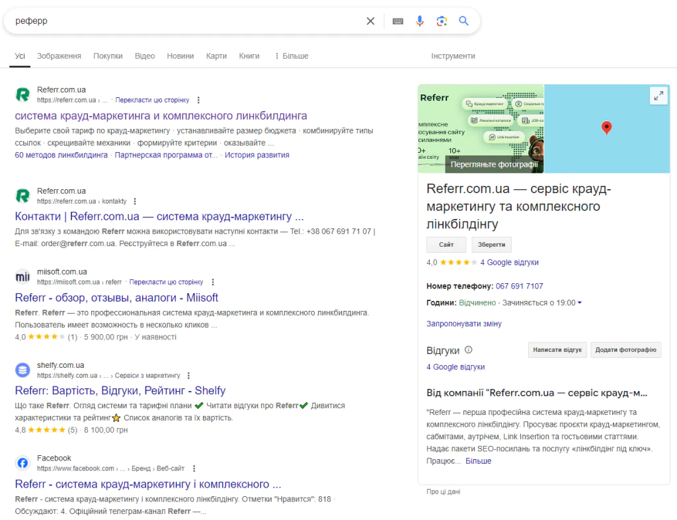The image size is (677, 520).
Task: Submit search with the magnifying glass icon
Action: pos(463,21)
